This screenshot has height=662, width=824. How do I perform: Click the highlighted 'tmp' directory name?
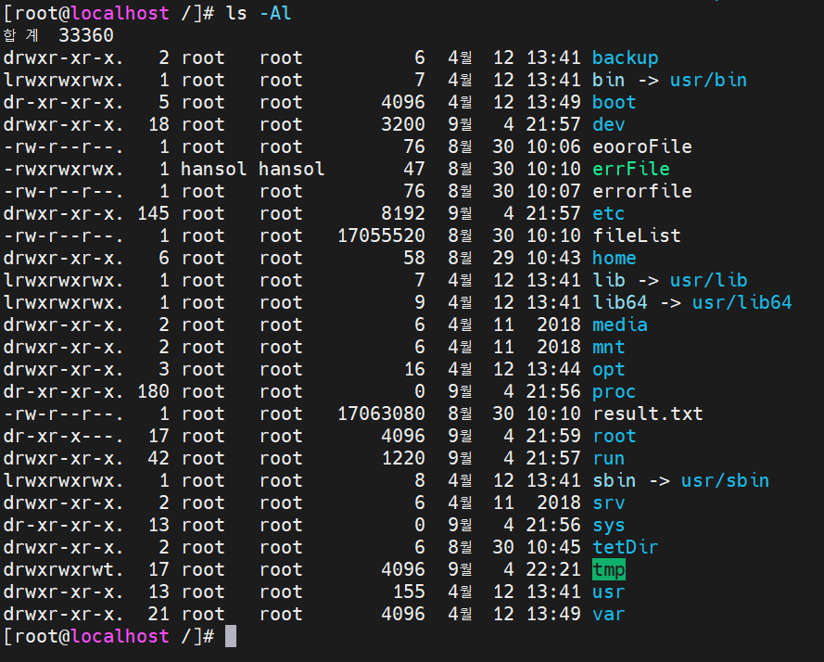(609, 569)
